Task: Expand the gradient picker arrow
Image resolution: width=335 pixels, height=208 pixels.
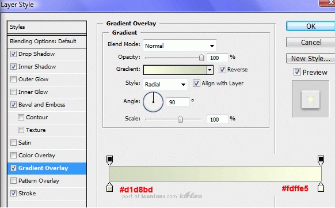Action: click(210, 70)
